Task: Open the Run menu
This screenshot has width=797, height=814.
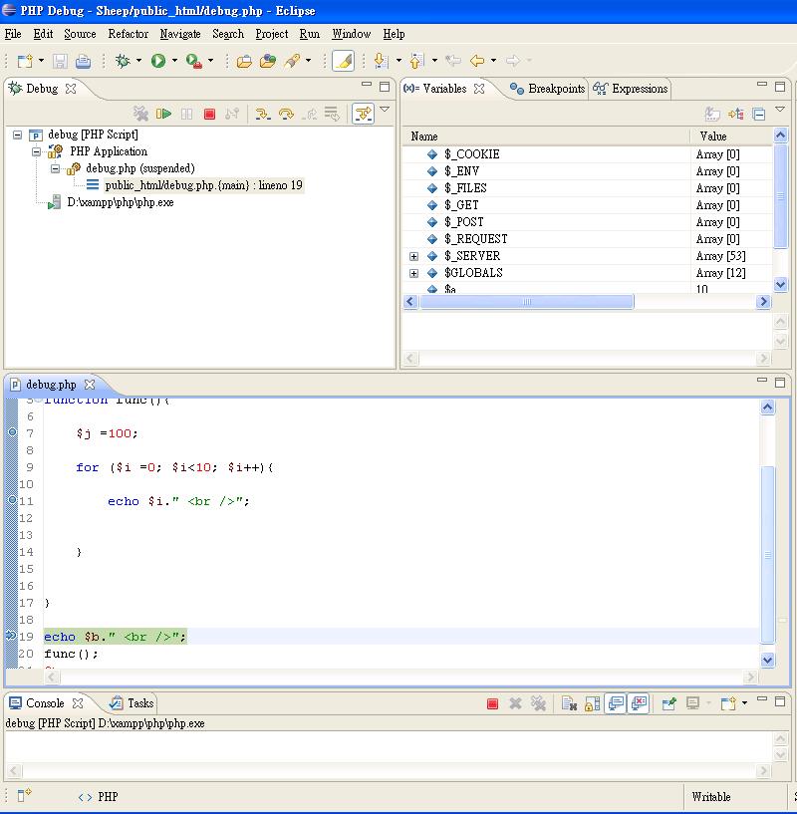Action: (x=310, y=34)
